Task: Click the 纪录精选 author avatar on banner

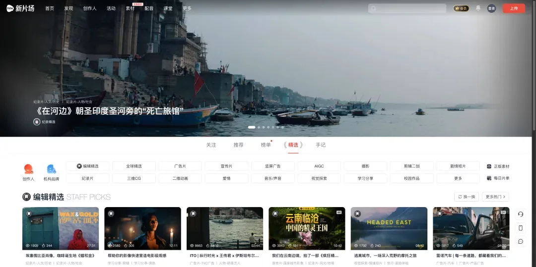Action: click(x=37, y=122)
